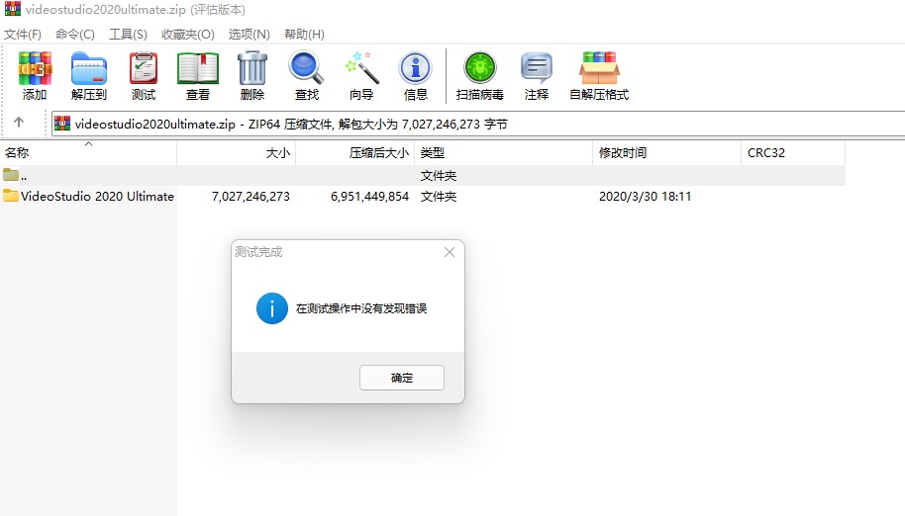
Task: Launch the 向导 (Wizard) wand tool
Action: 361,75
